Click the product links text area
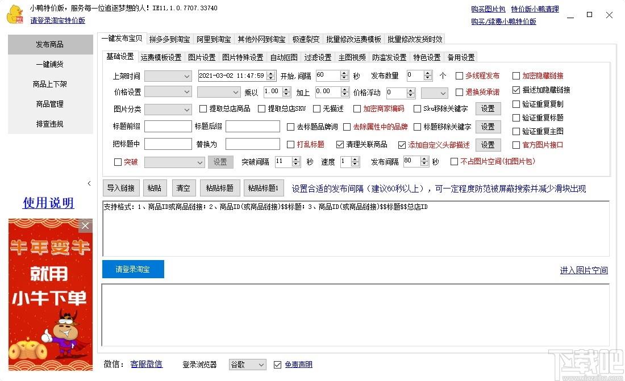 point(356,229)
